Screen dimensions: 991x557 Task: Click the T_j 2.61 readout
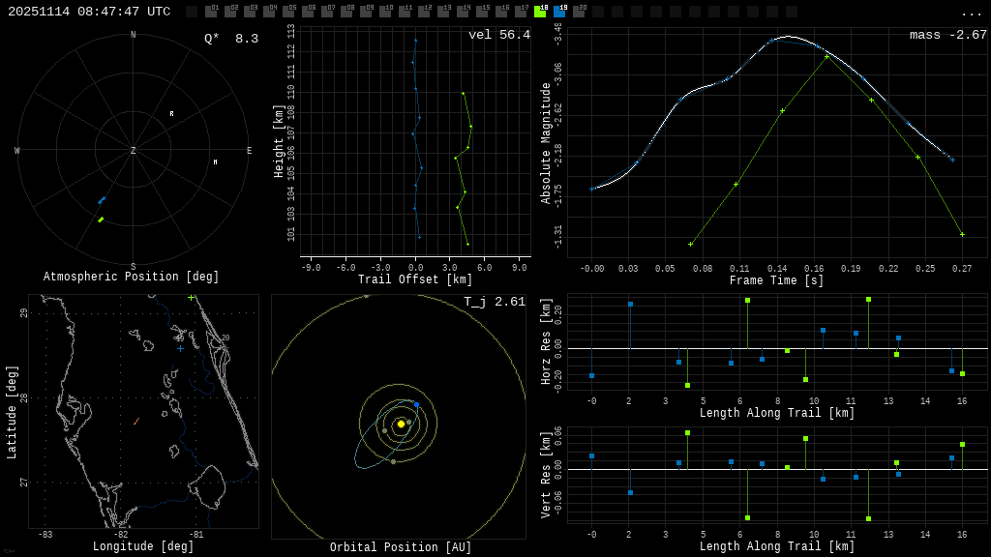[x=495, y=302]
